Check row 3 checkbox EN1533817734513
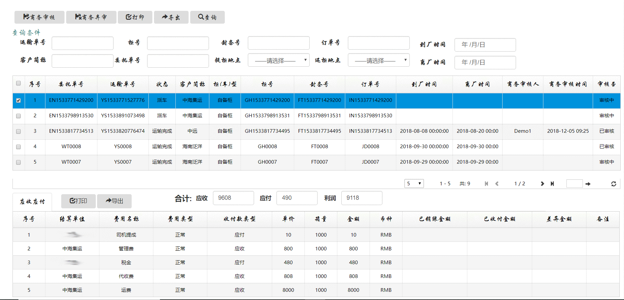The image size is (624, 300). (18, 131)
